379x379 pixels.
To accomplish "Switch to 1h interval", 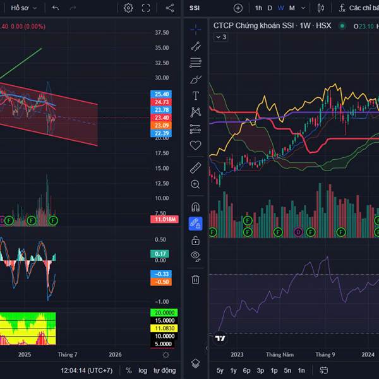I will tap(258, 8).
